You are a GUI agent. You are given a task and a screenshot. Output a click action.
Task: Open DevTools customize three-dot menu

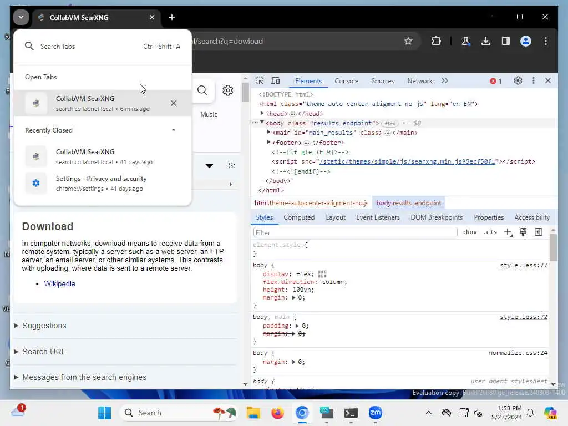tap(533, 81)
